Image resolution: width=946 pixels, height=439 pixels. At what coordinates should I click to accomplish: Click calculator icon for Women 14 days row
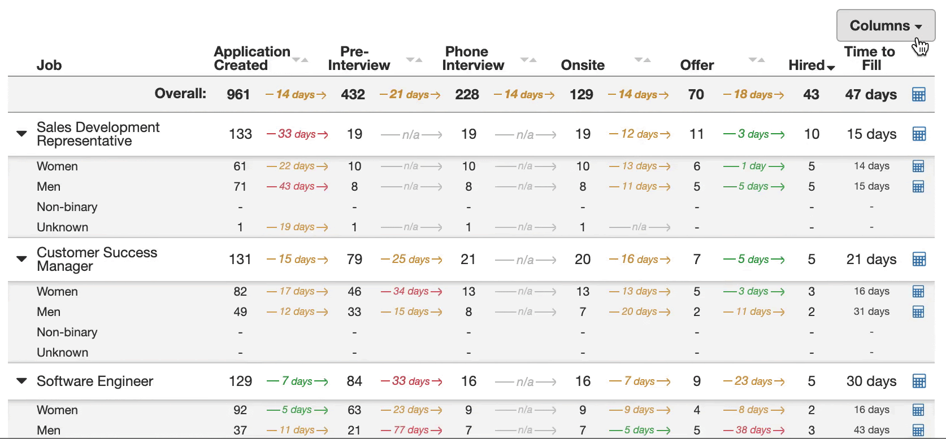(x=918, y=166)
